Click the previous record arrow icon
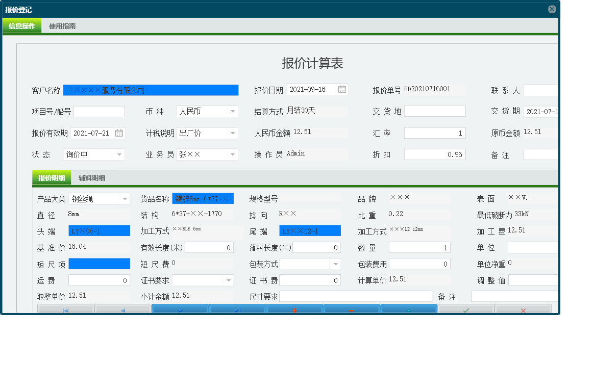The image size is (594, 391). point(123,309)
